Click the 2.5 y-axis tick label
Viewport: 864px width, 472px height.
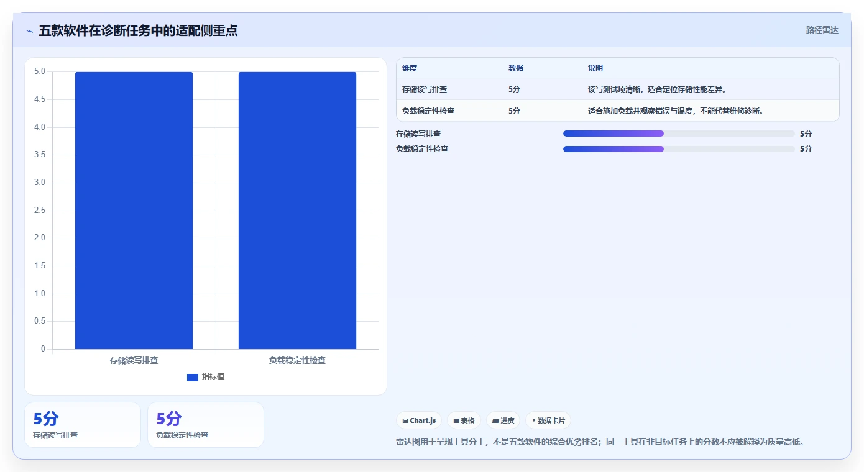[40, 211]
